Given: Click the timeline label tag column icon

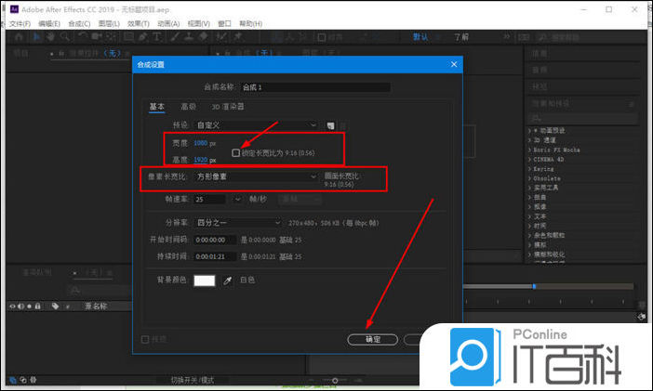Looking at the screenshot, I should pyautogui.click(x=55, y=306).
